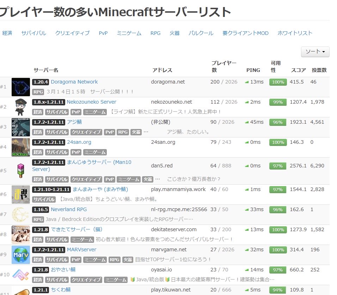Click the まんまみーや server icon
Image resolution: width=337 pixels, height=295 pixels.
coord(21,195)
